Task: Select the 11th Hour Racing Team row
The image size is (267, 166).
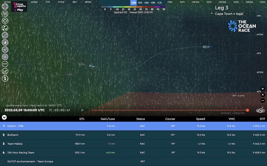Action: tap(133, 153)
